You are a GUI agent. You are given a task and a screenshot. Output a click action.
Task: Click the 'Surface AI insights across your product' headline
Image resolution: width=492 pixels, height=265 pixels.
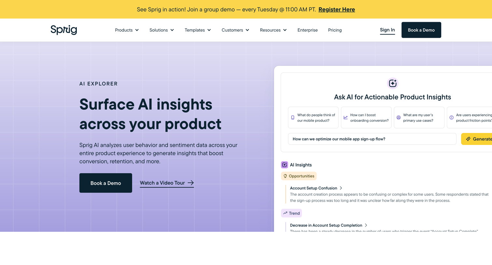coord(150,114)
